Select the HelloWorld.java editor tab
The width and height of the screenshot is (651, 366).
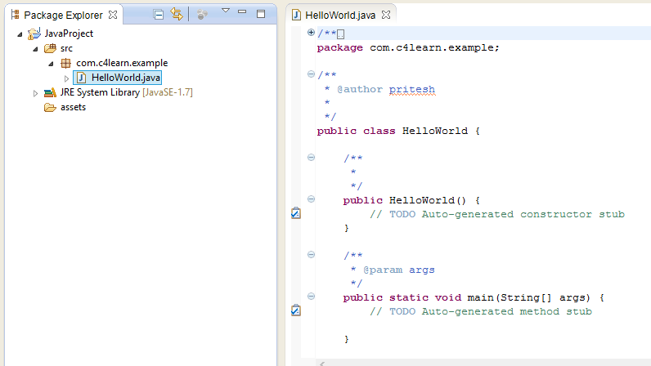(340, 16)
